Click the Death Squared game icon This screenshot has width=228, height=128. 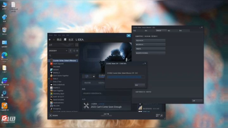click(x=51, y=64)
